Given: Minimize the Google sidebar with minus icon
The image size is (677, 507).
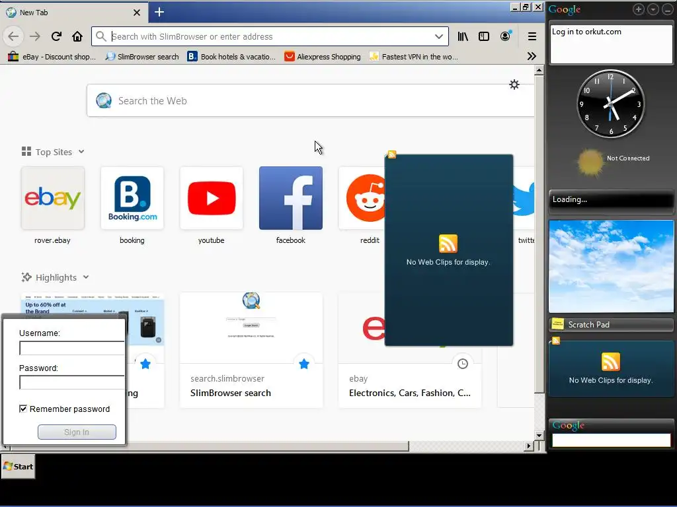Looking at the screenshot, I should click(x=668, y=9).
